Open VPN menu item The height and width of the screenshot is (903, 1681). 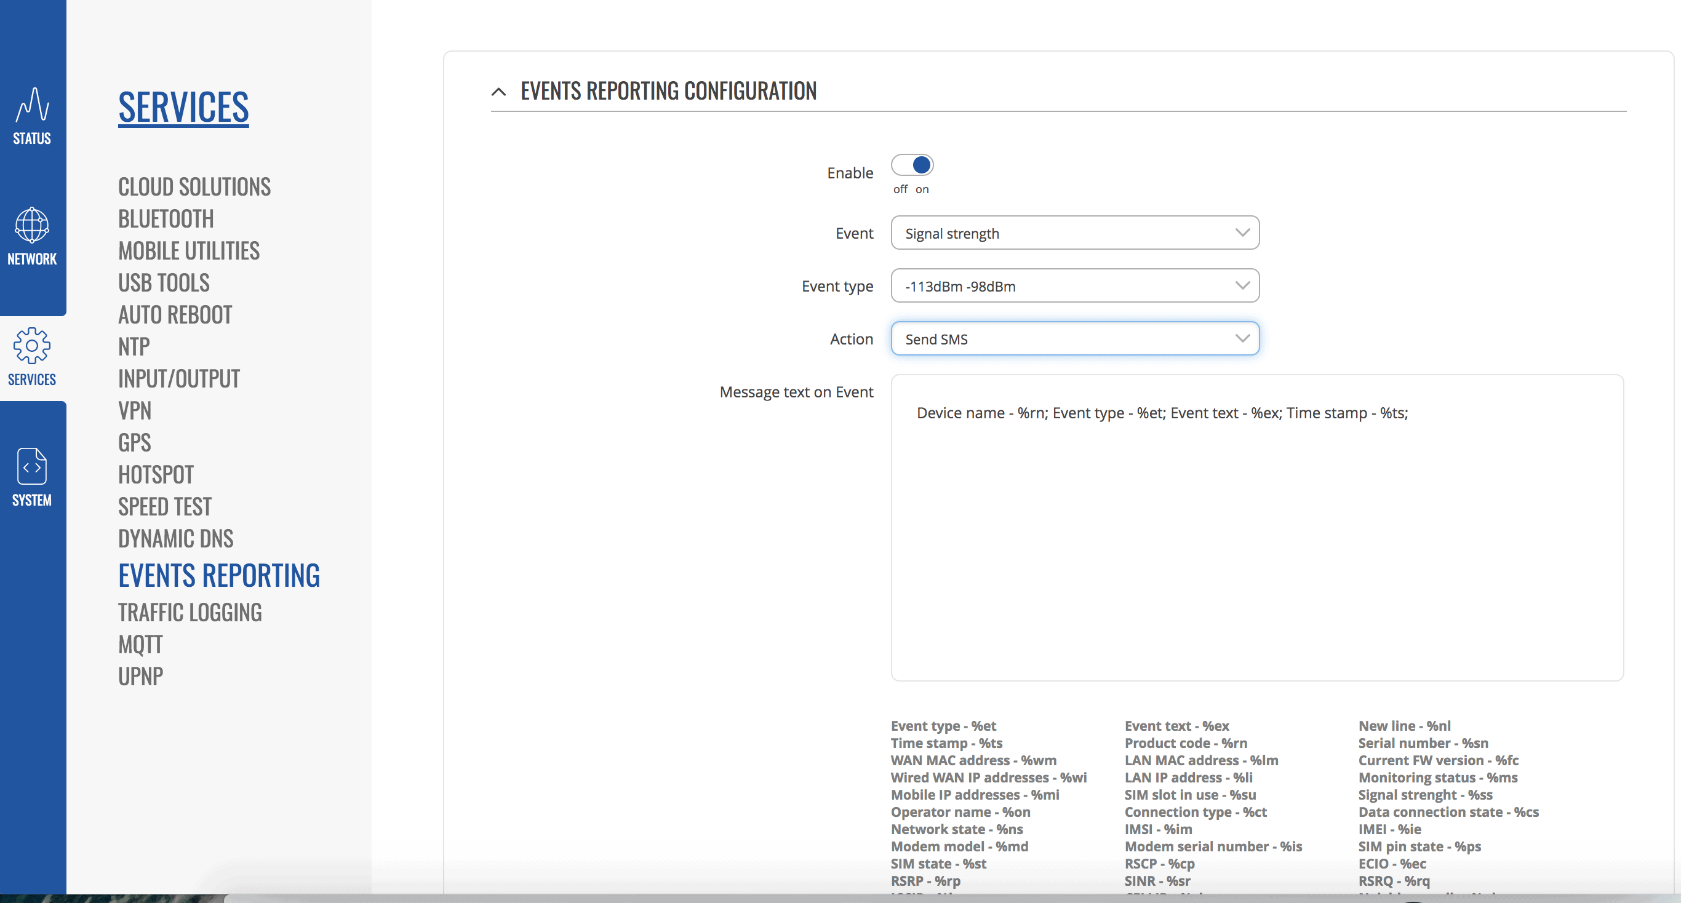[x=134, y=410]
